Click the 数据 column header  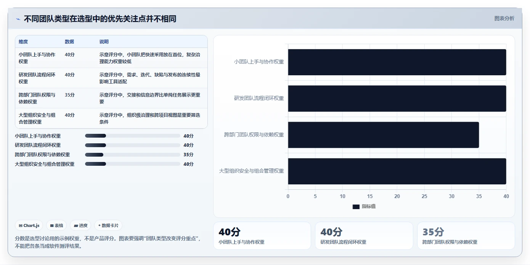pyautogui.click(x=69, y=41)
